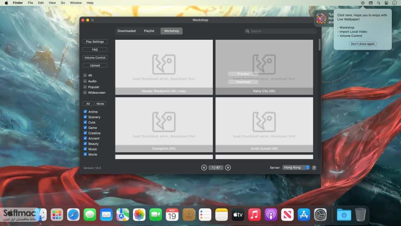
Task: Open FaceTime from the Dock
Action: [156, 215]
